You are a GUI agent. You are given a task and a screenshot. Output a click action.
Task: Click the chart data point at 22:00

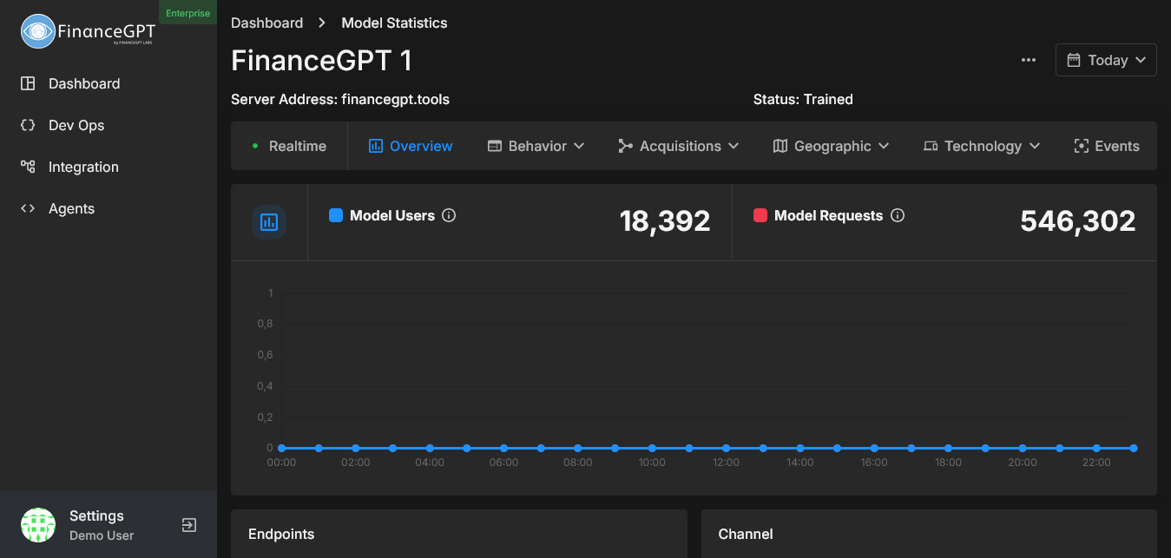[x=1096, y=448]
